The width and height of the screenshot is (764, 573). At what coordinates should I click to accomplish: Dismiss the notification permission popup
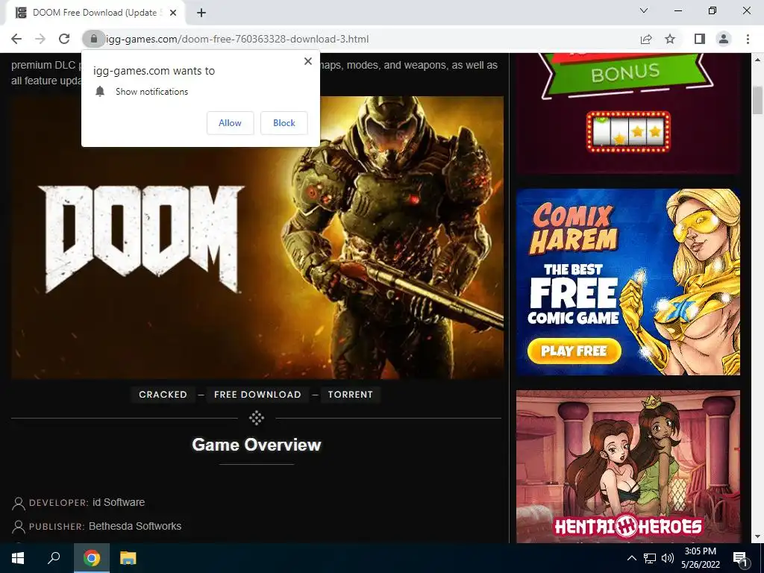[308, 61]
